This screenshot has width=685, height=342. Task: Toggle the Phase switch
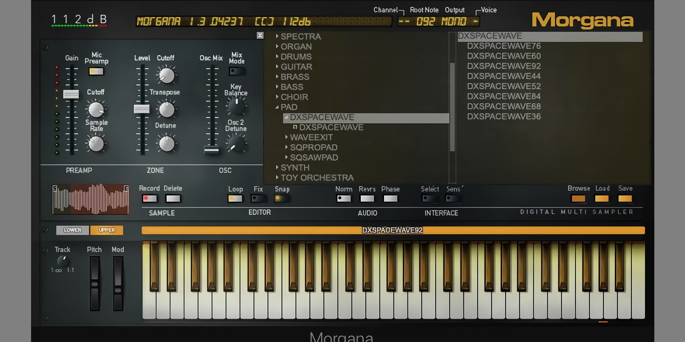click(390, 199)
